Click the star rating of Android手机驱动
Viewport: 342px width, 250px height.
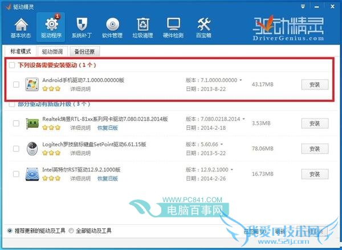(x=51, y=89)
